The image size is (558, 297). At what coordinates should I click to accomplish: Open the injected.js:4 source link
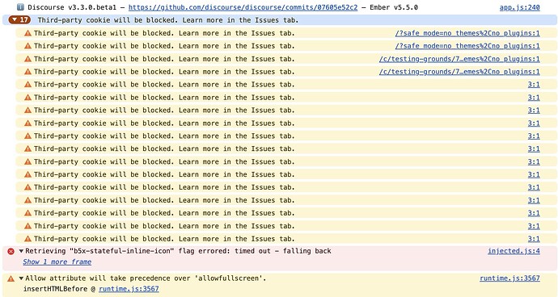pyautogui.click(x=514, y=251)
